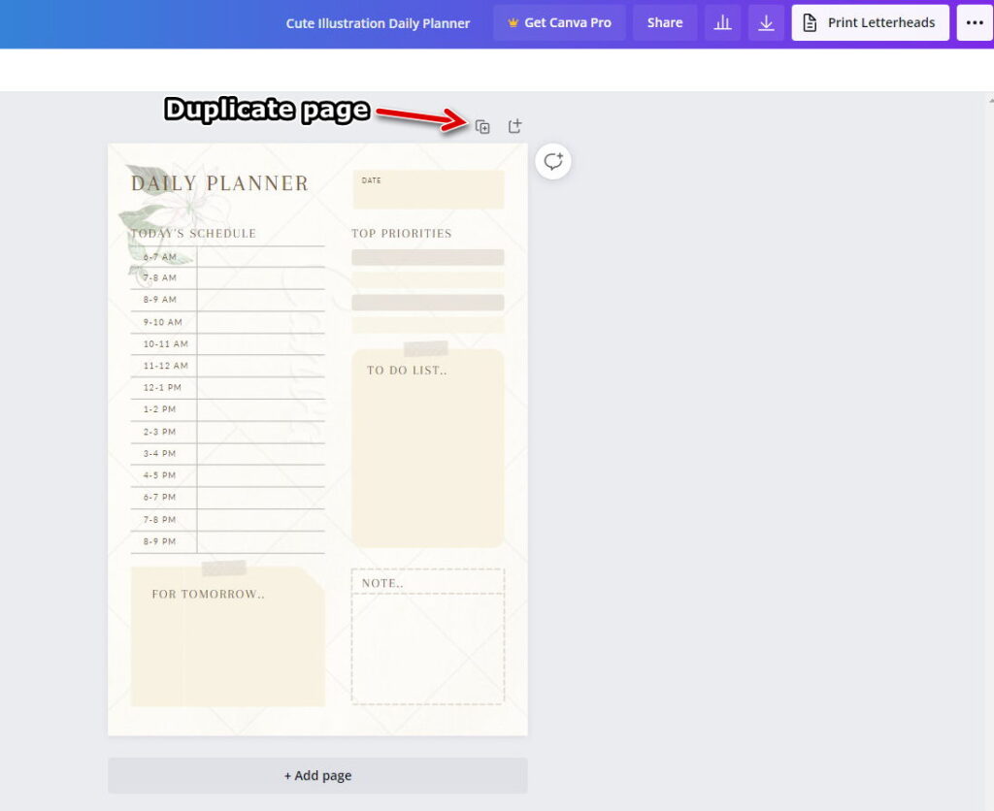Duplicate the current page
The image size is (994, 811).
(482, 126)
